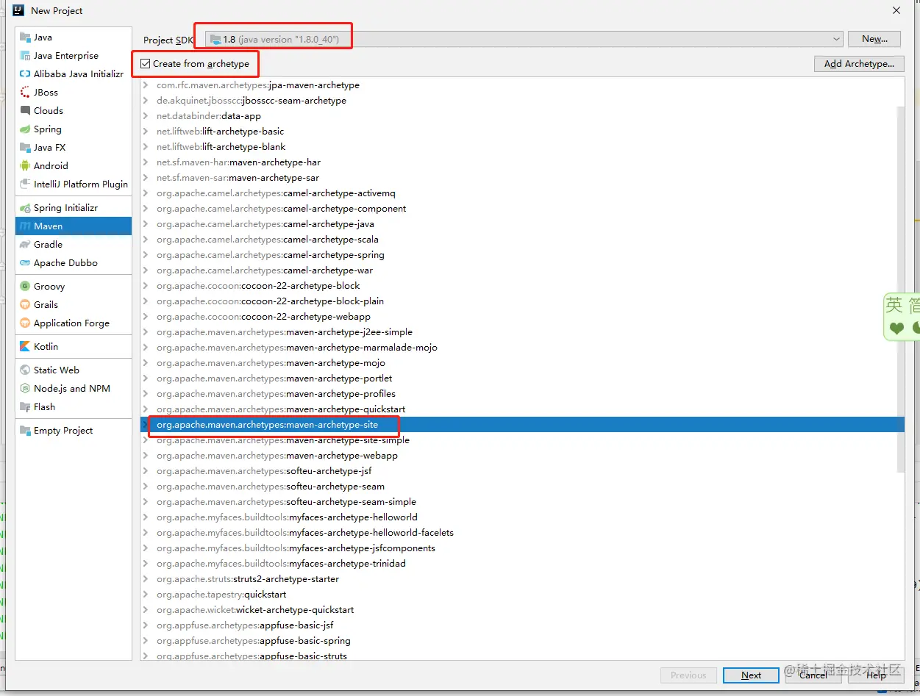Click the Help button
The image size is (920, 696).
click(x=876, y=675)
